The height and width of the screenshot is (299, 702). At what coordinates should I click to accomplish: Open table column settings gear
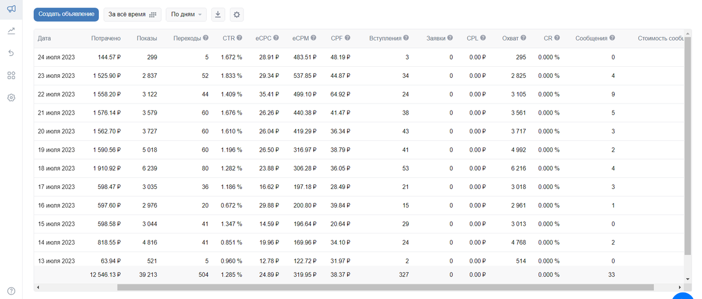(236, 15)
